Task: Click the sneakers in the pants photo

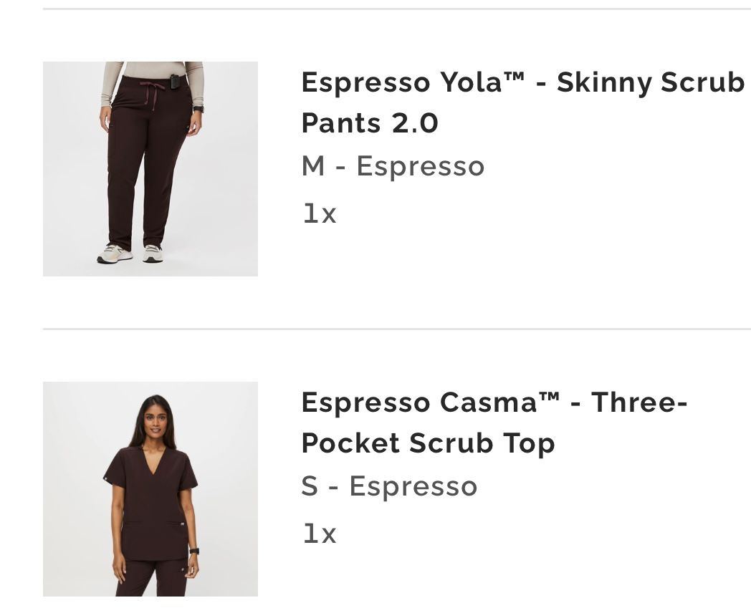Action: coord(115,254)
